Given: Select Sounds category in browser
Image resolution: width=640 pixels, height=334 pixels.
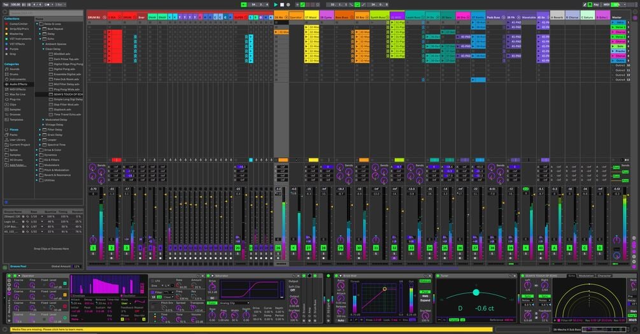Looking at the screenshot, I should pos(15,69).
